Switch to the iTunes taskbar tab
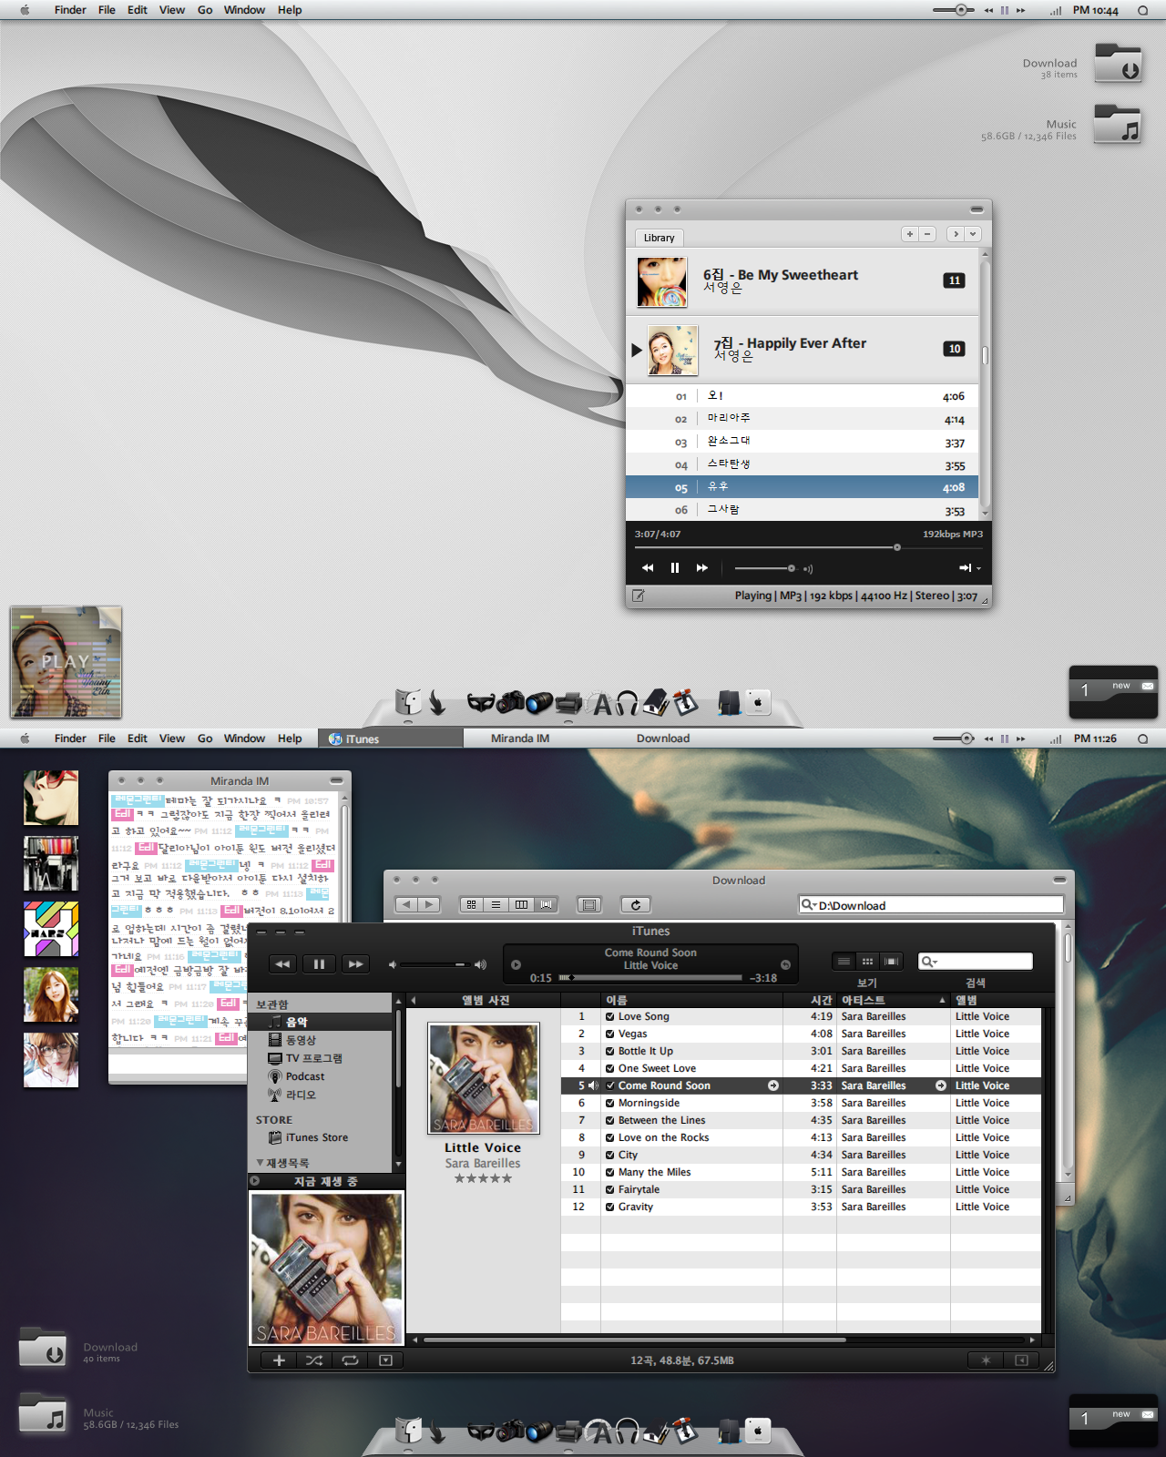 pos(391,739)
